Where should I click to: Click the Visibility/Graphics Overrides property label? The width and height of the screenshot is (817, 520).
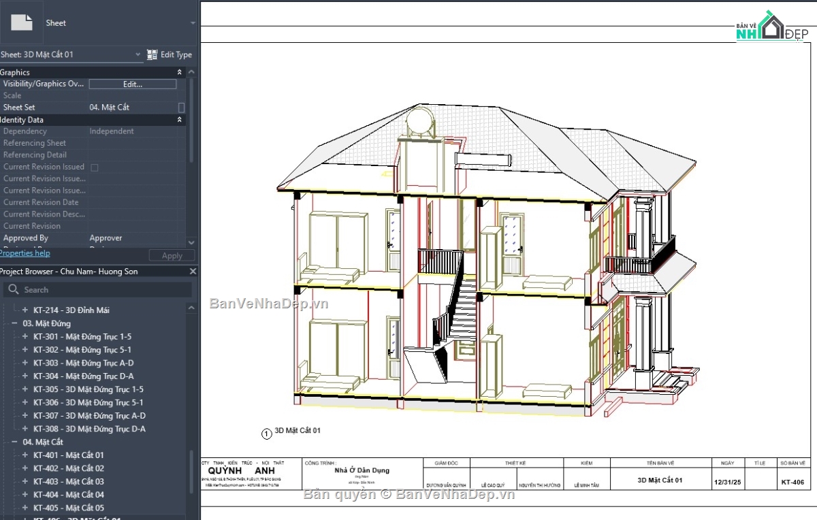point(44,84)
